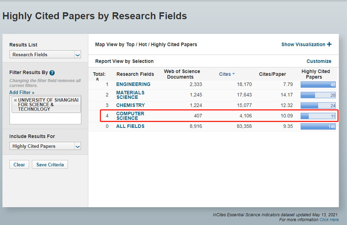347x225 pixels.
Task: Click the Add Filter link
Action: [22, 92]
